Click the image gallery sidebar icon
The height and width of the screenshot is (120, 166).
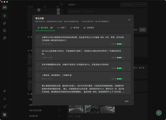(5, 38)
